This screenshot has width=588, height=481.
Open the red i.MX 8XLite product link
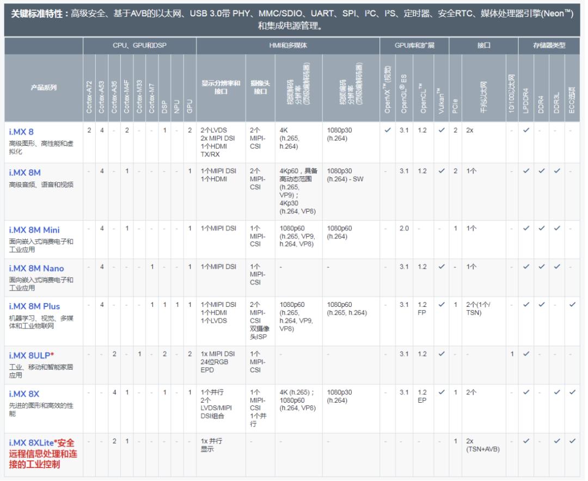[43, 454]
